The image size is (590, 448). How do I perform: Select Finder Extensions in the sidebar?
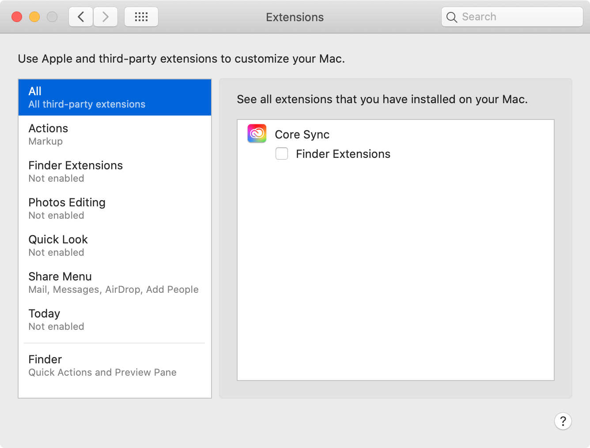pos(115,172)
